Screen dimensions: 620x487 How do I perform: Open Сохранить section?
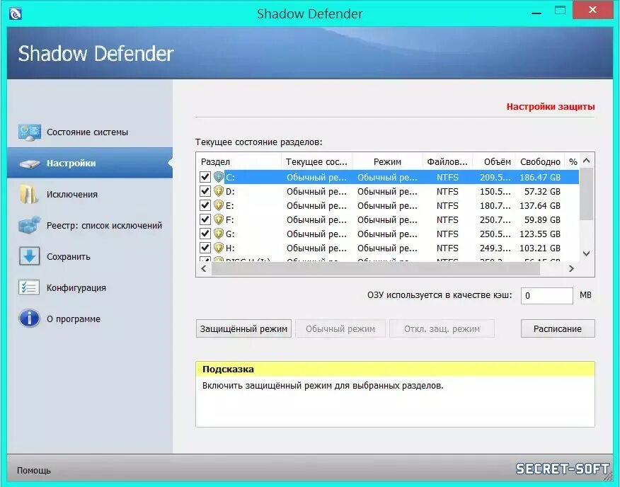pos(90,256)
